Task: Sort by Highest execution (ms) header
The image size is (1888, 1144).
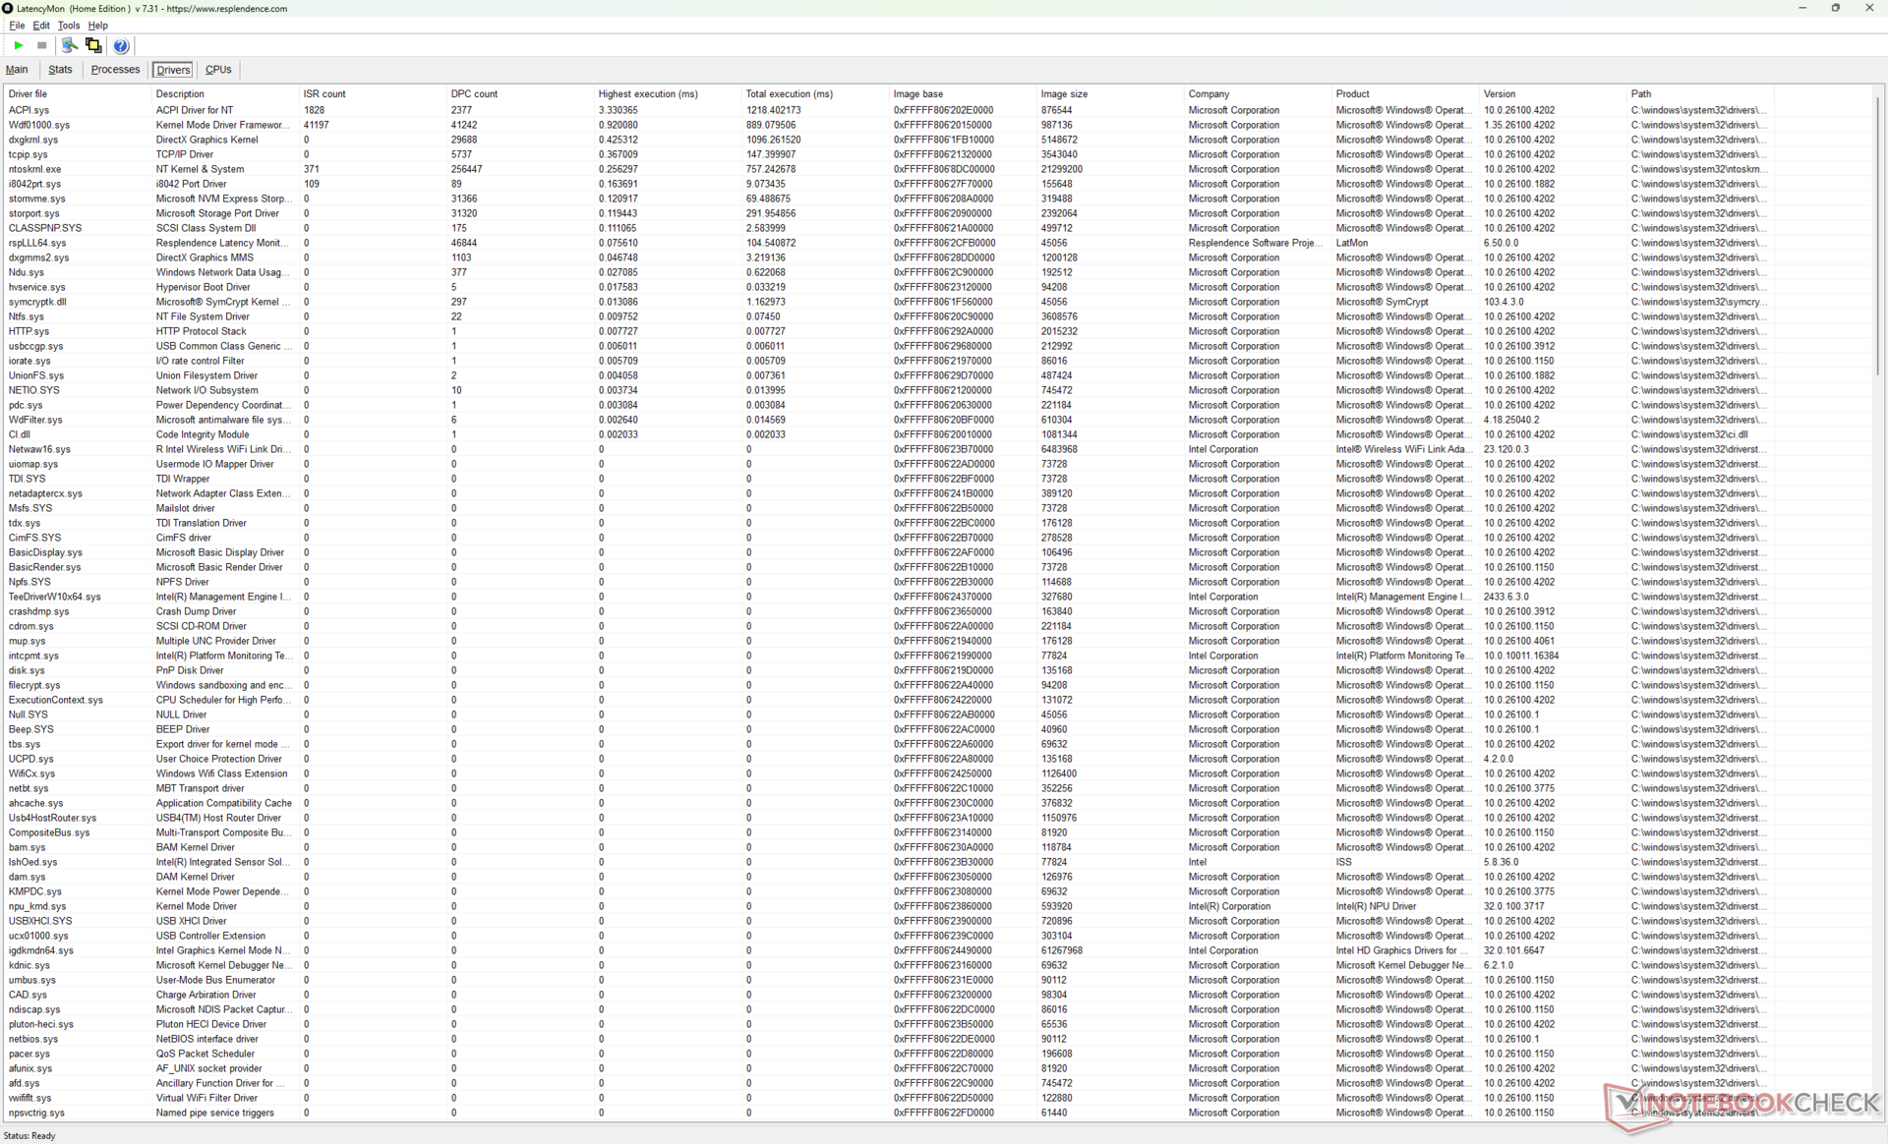Action: pos(648,94)
